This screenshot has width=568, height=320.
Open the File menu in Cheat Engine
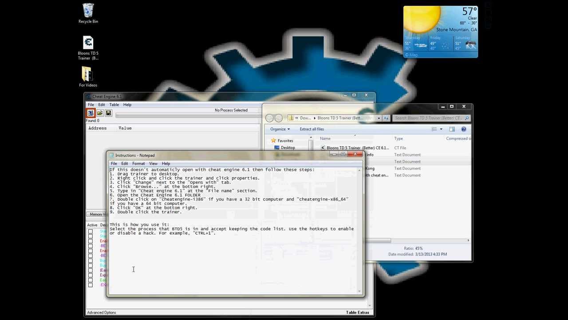click(x=91, y=105)
